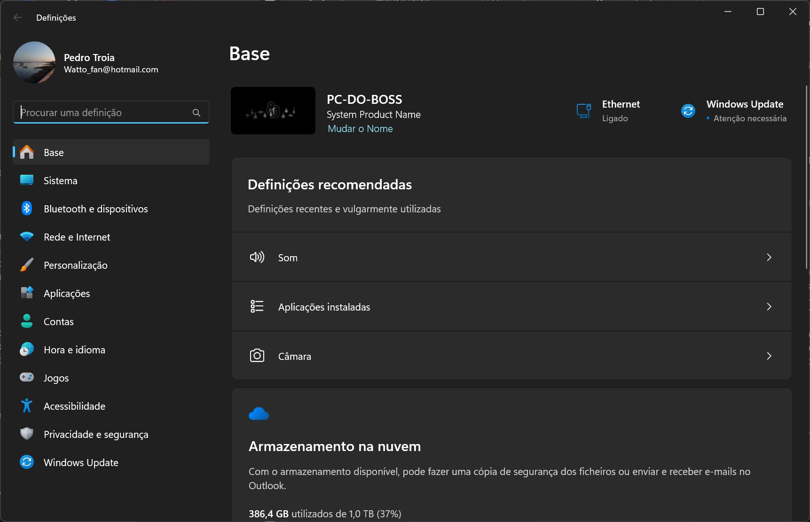Click the Mudar o Nome link
The image size is (810, 522).
pos(360,129)
